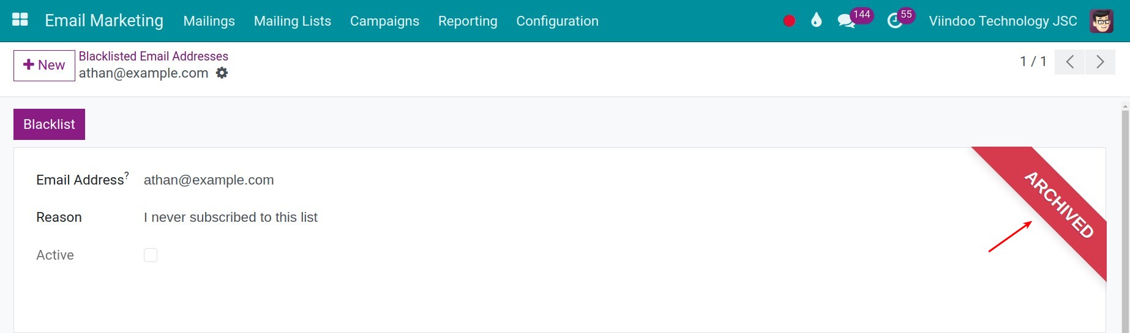The image size is (1130, 333).
Task: Click the Email Address field value athan@example.com
Action: pos(209,180)
